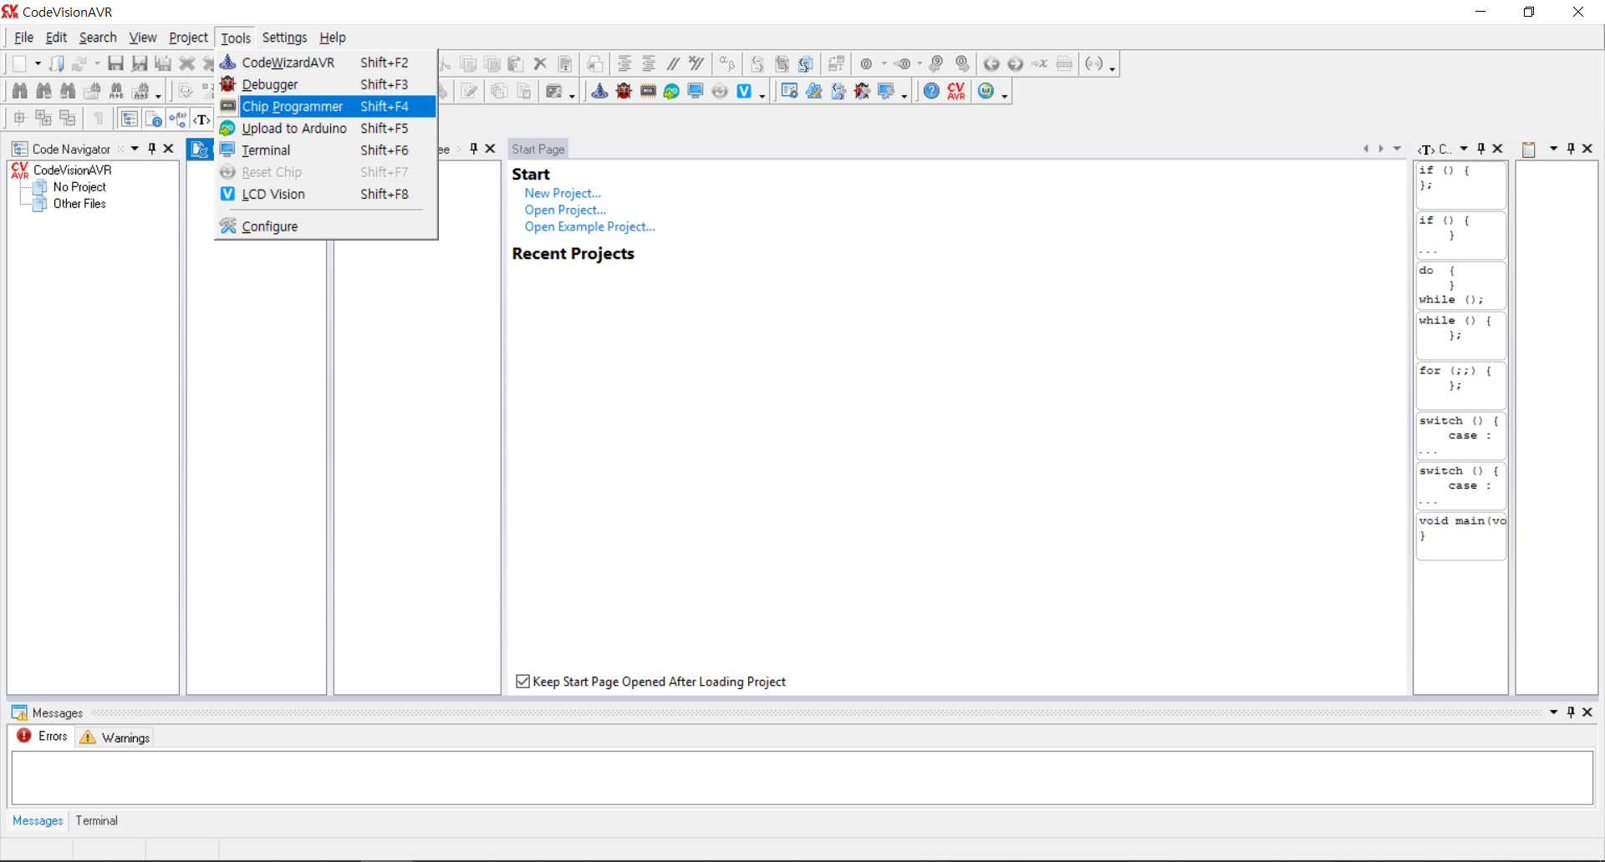The height and width of the screenshot is (862, 1605).
Task: Open the Messages panel dropdown arrow
Action: [x=1554, y=712]
